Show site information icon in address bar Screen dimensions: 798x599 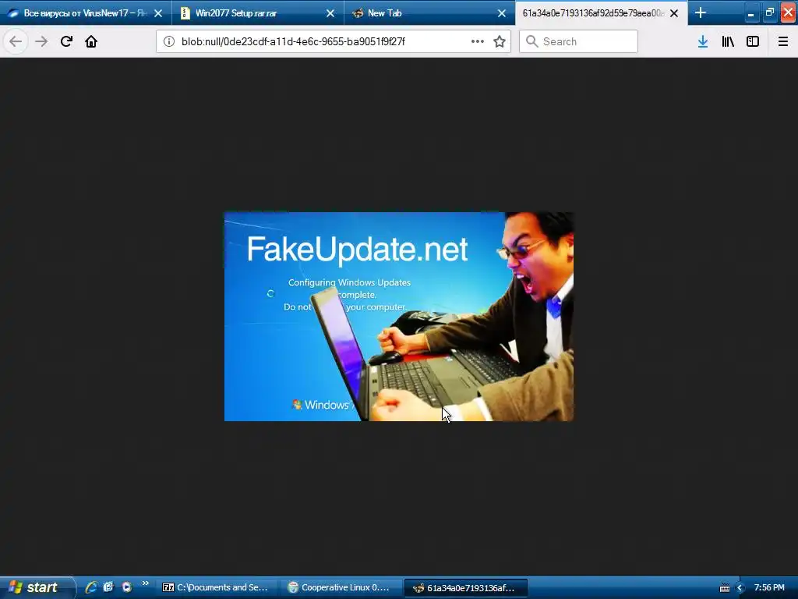tap(169, 41)
